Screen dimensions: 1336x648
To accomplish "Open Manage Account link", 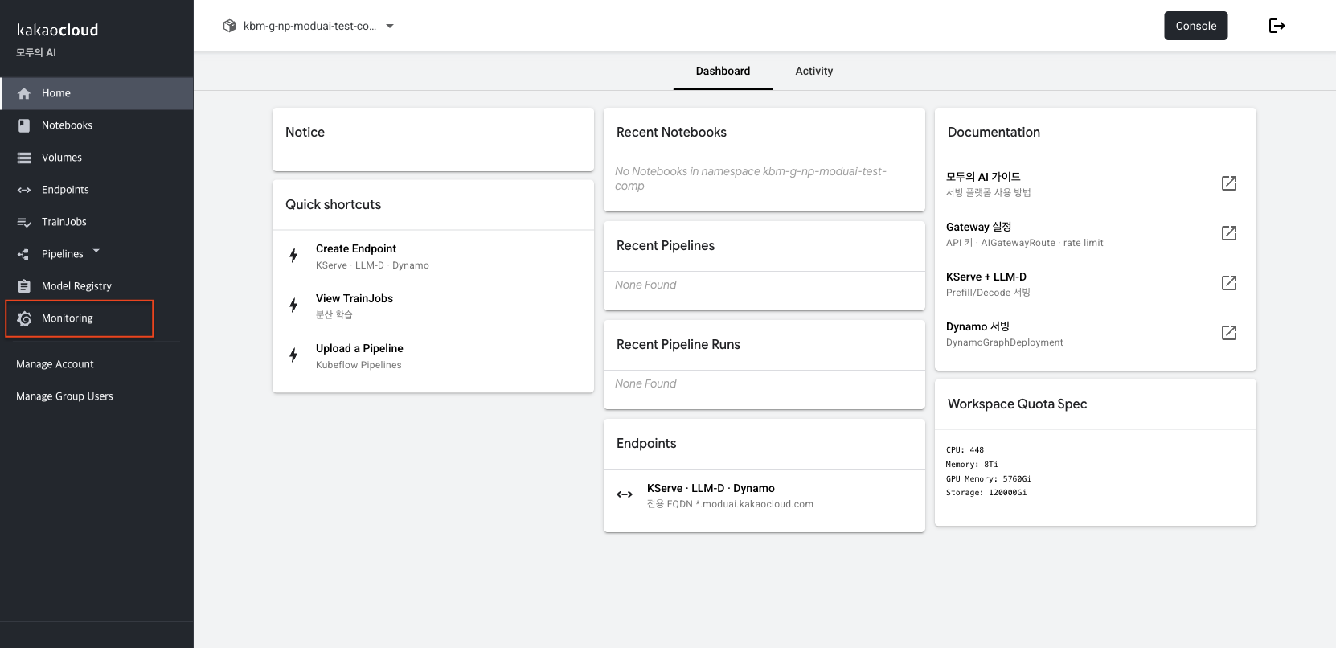I will 55,364.
